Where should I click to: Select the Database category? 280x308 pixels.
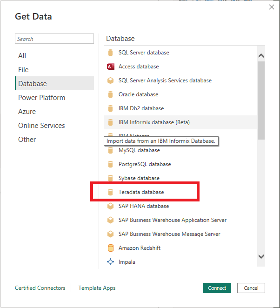pos(54,83)
